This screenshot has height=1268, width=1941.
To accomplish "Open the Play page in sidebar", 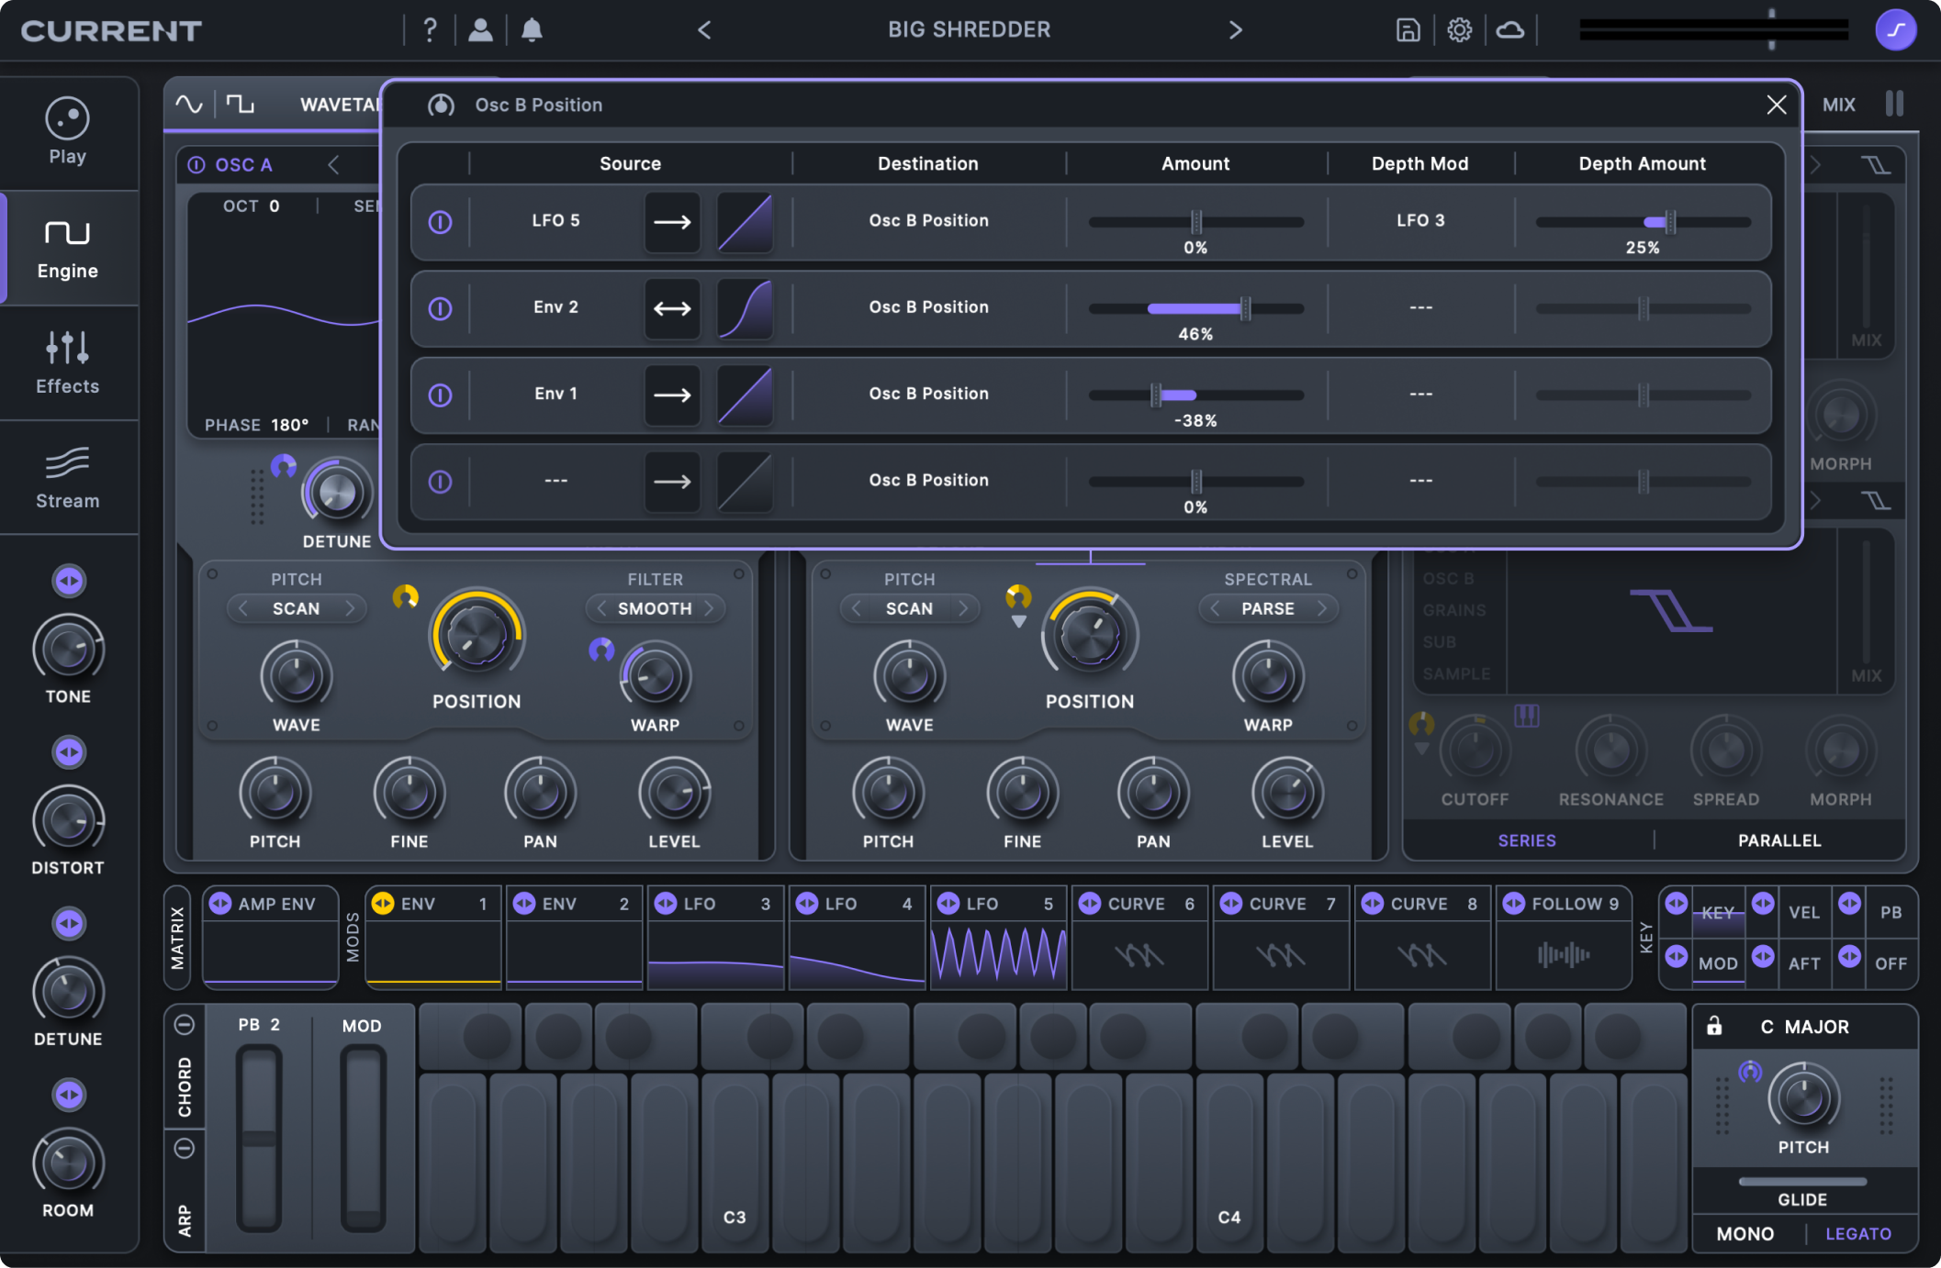I will [67, 132].
